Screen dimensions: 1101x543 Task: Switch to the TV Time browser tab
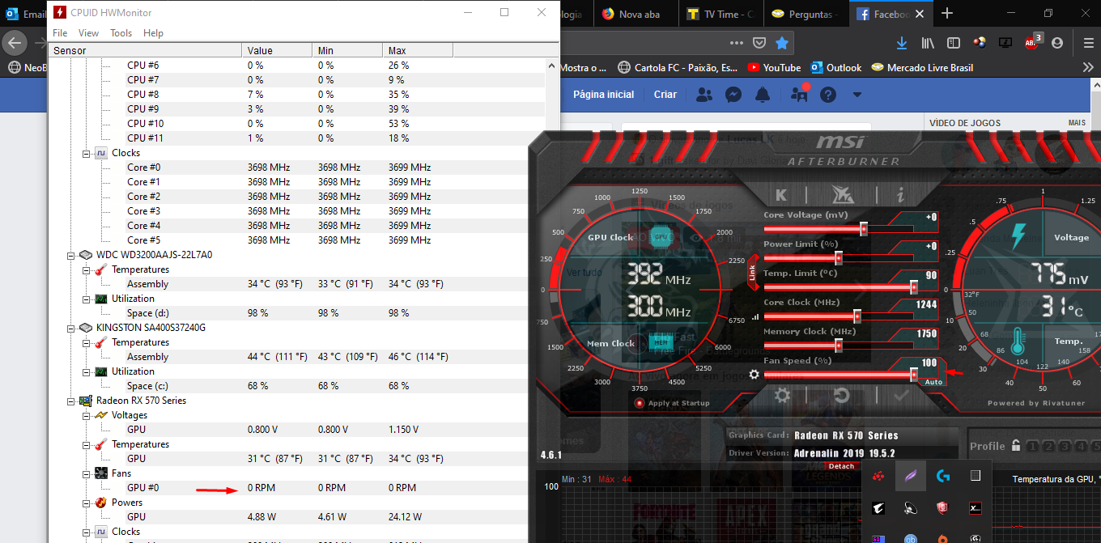pyautogui.click(x=720, y=14)
